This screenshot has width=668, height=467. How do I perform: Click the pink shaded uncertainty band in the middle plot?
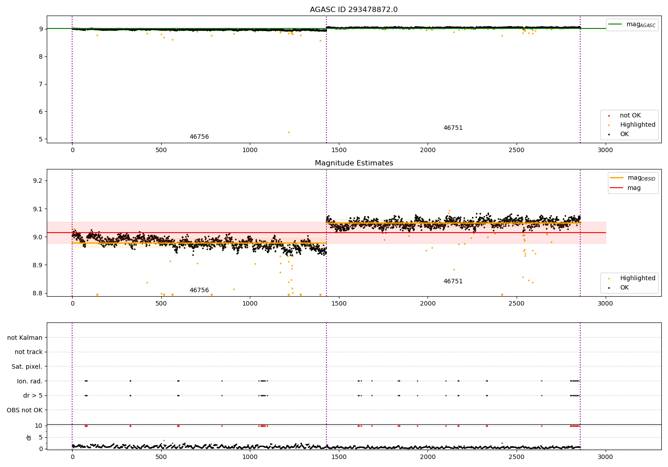click(x=326, y=233)
